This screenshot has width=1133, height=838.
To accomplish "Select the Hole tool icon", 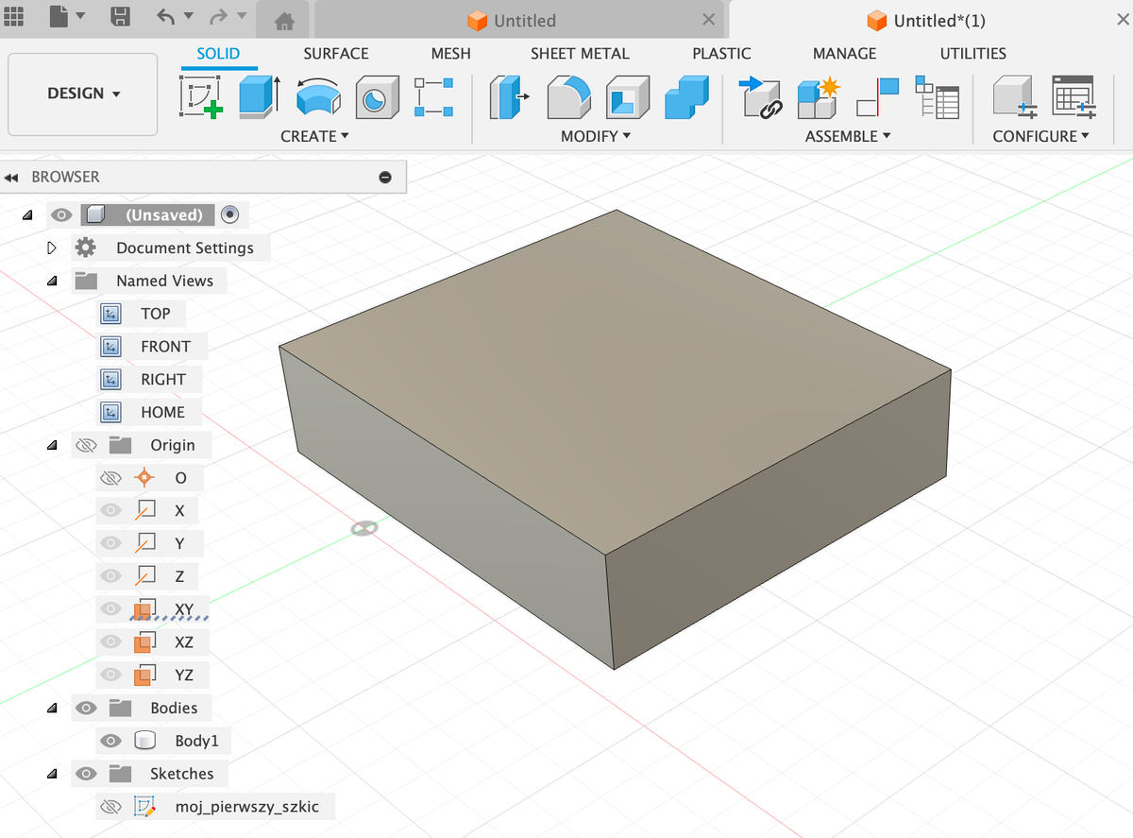I will pyautogui.click(x=377, y=97).
